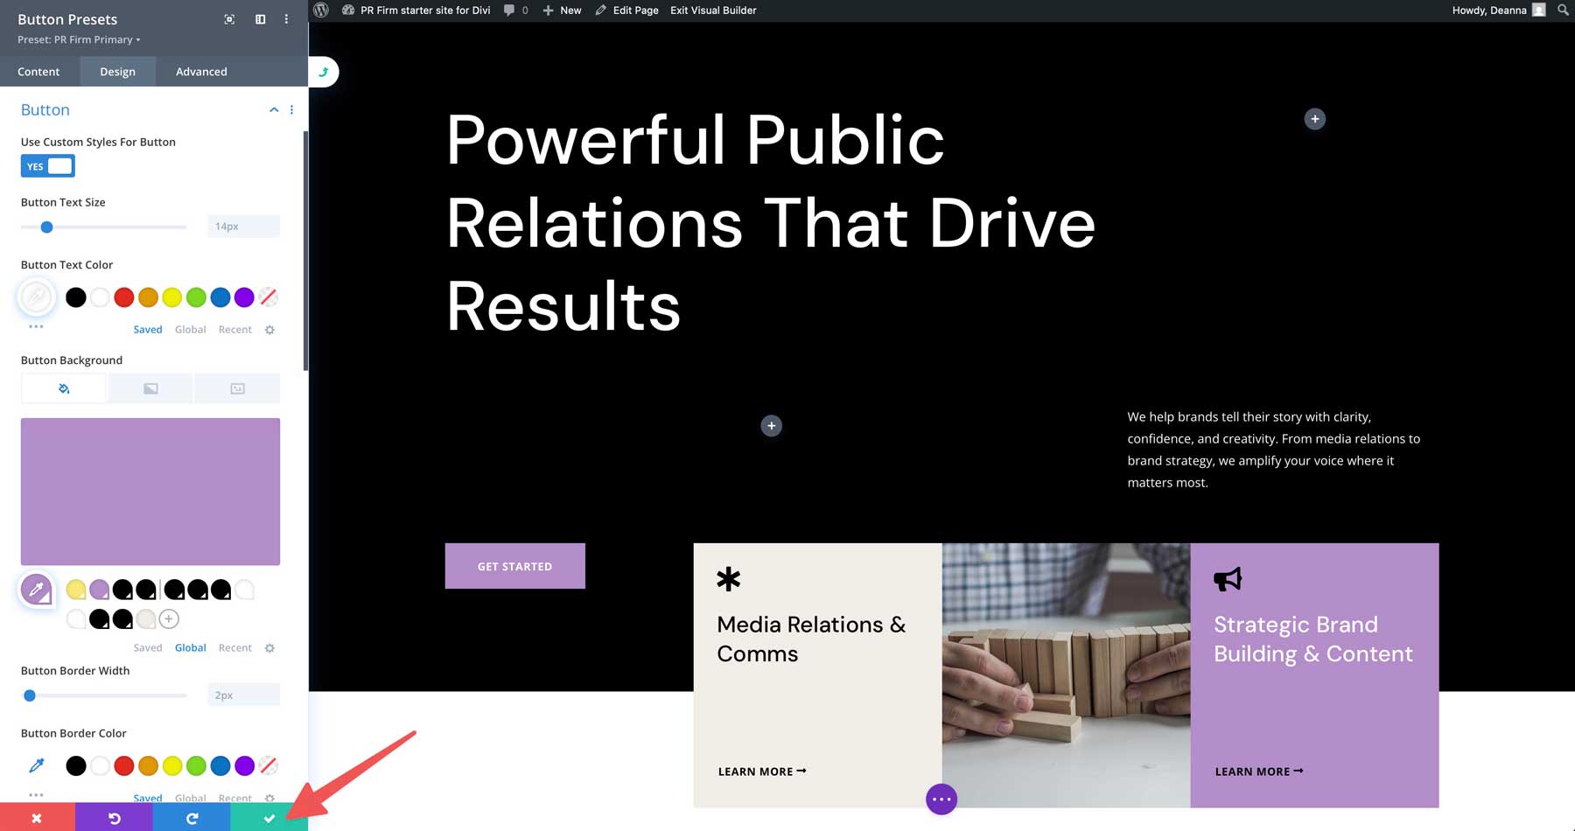Undo the last change in Divi
Screen dimensions: 1575x831
114,818
